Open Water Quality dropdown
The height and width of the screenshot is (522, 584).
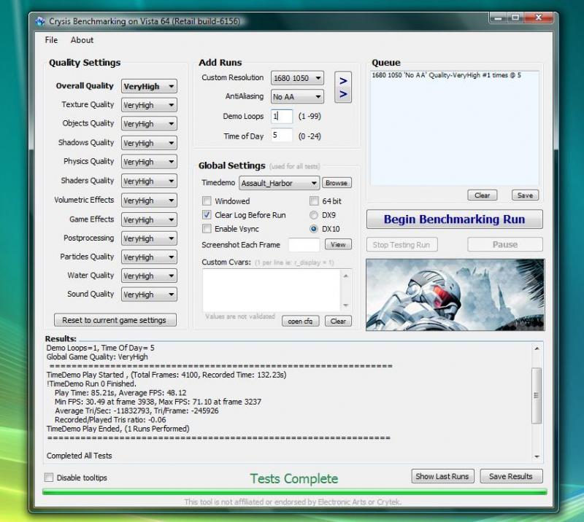149,276
